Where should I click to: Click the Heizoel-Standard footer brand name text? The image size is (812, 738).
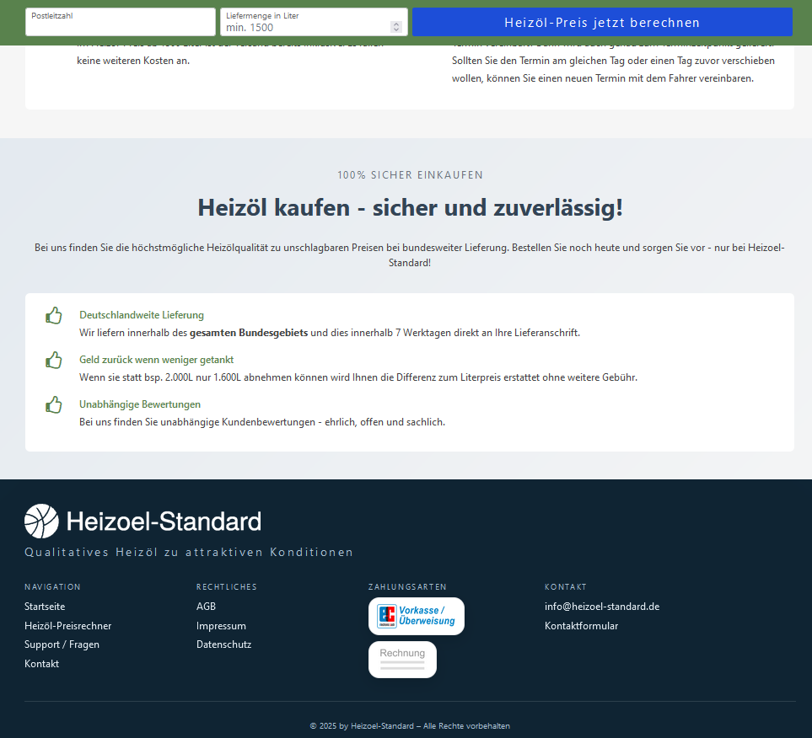click(164, 521)
